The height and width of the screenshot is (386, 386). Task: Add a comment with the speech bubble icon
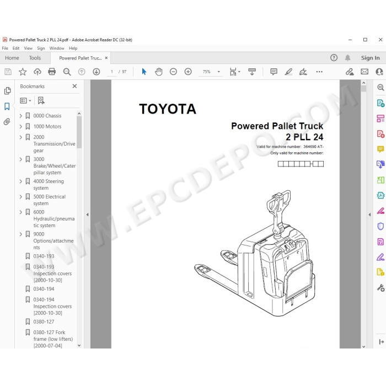(x=274, y=72)
